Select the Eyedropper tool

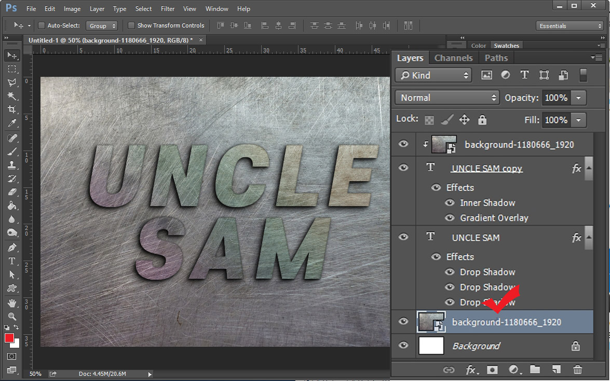pos(12,123)
